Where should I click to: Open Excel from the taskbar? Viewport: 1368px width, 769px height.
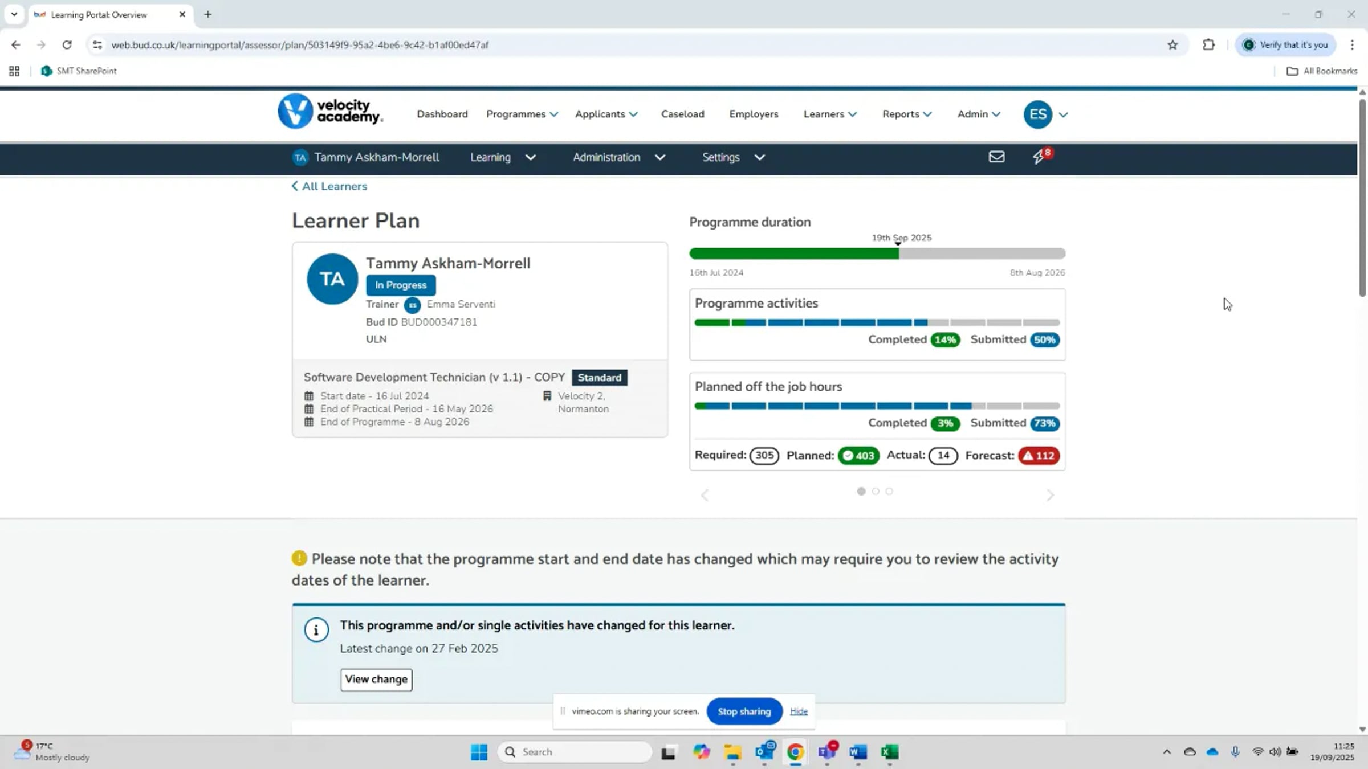pyautogui.click(x=890, y=752)
